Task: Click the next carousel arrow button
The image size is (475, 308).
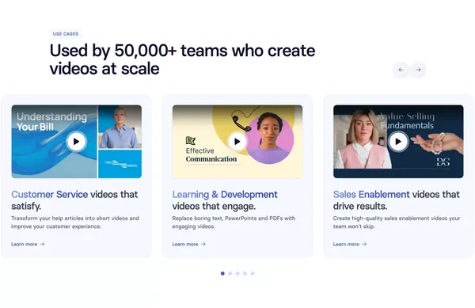Action: [x=418, y=70]
